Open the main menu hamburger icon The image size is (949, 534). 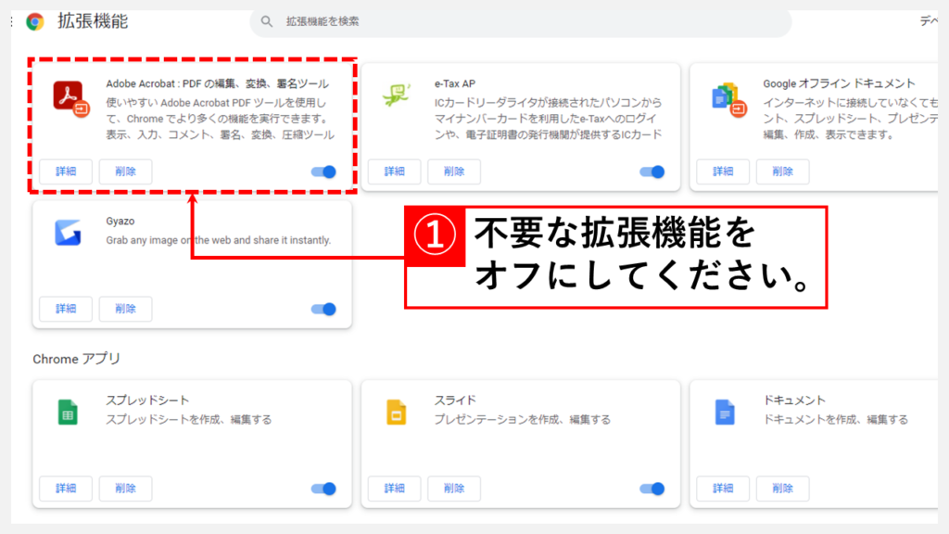click(12, 22)
